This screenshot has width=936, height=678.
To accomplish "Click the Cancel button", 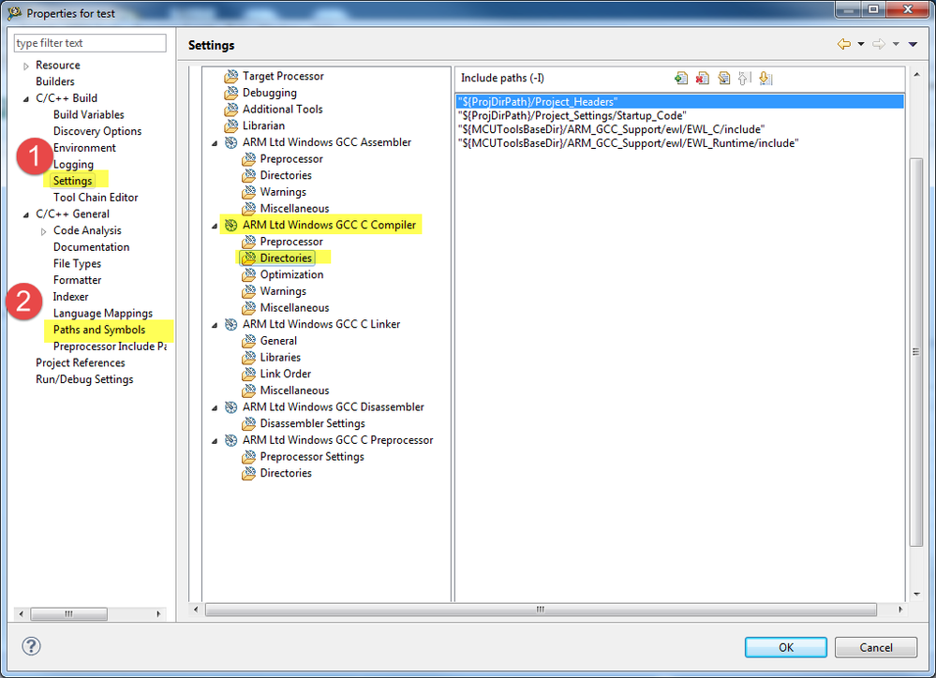I will coord(876,647).
